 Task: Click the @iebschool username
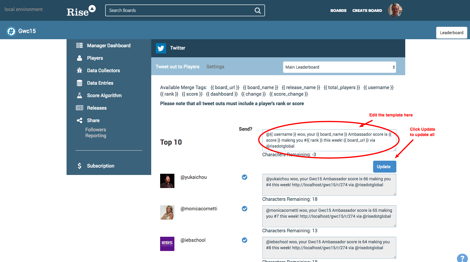tap(193, 240)
